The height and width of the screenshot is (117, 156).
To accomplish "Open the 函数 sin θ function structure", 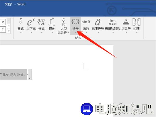I will click(86, 26).
